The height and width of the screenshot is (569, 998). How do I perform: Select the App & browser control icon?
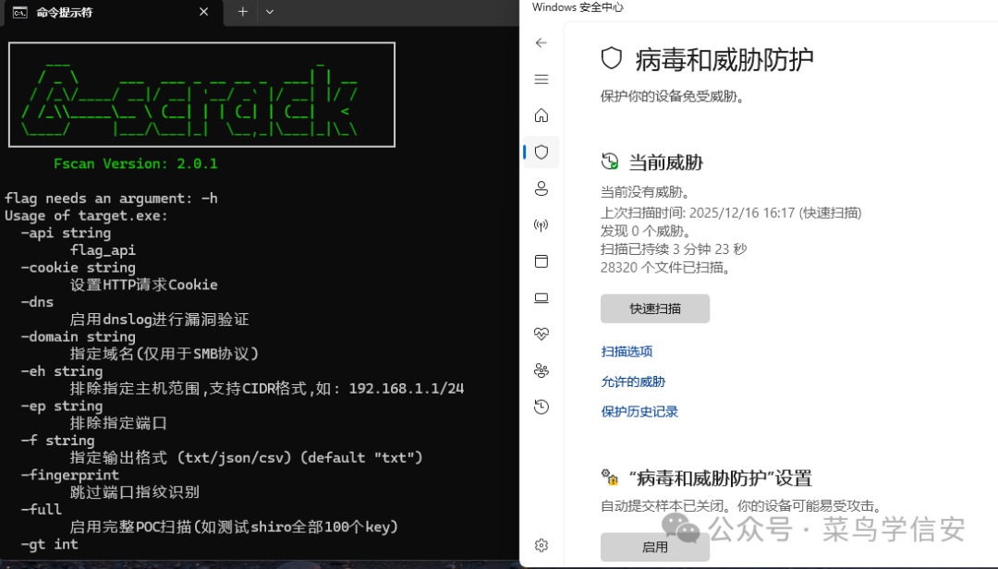coord(541,261)
